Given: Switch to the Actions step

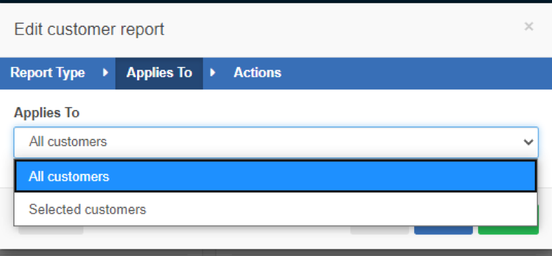Looking at the screenshot, I should (x=257, y=72).
